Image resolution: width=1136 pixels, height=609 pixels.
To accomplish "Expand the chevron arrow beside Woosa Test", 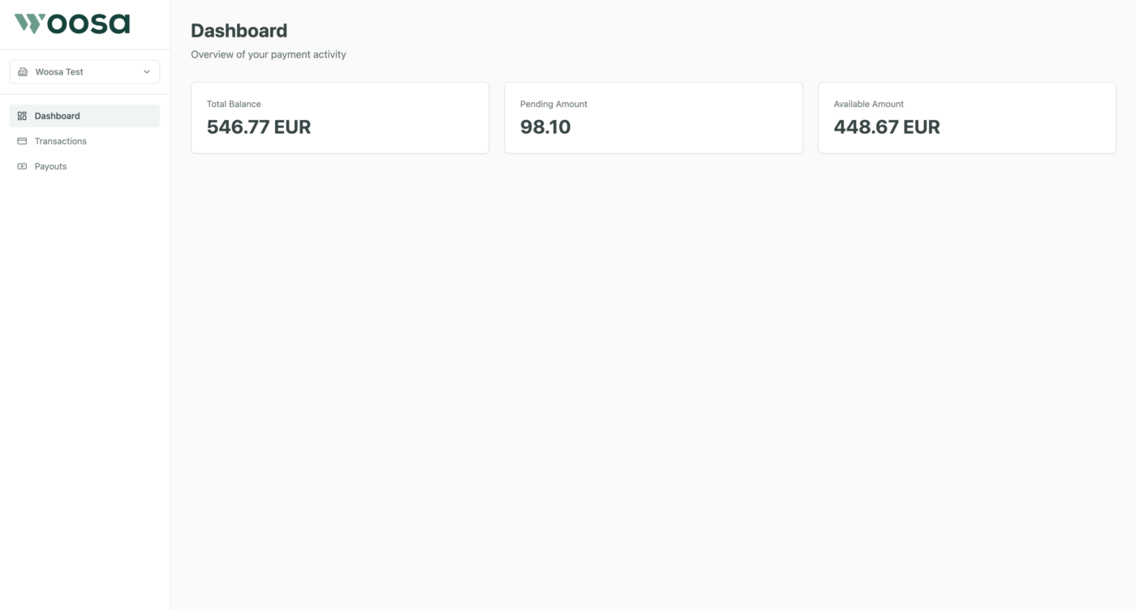I will tap(147, 72).
